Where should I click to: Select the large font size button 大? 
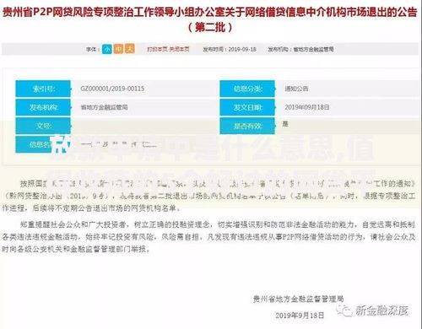[x=130, y=49]
